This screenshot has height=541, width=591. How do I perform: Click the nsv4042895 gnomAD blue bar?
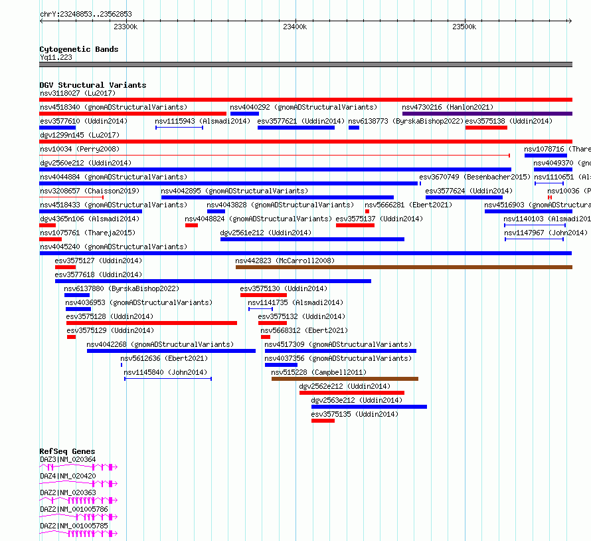click(278, 197)
